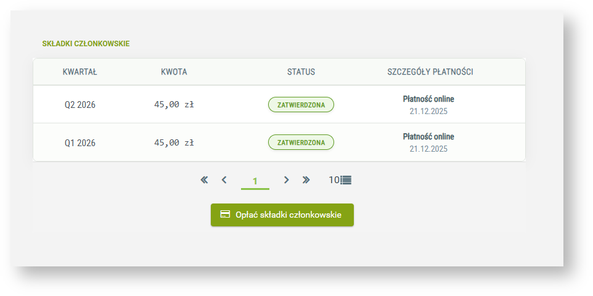Sort by the KWARTAŁ column header

(80, 72)
